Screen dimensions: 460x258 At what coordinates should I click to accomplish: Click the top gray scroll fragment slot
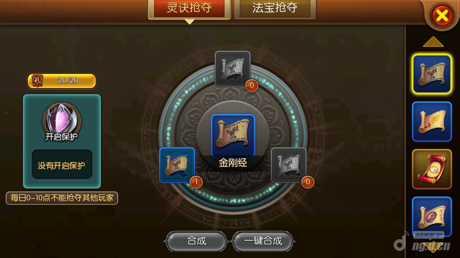point(233,68)
